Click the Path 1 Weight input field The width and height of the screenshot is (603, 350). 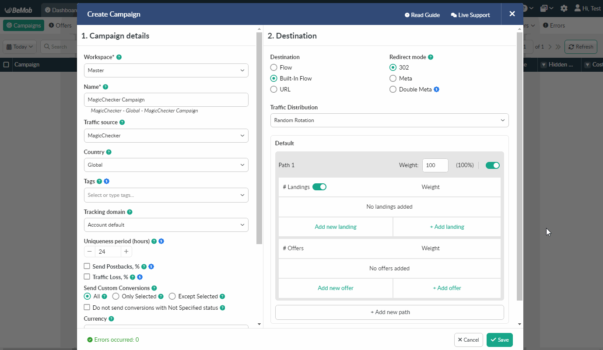[435, 165]
